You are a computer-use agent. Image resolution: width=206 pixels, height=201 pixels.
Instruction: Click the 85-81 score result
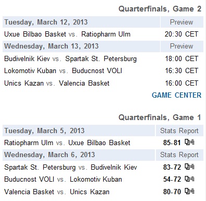click(172, 143)
